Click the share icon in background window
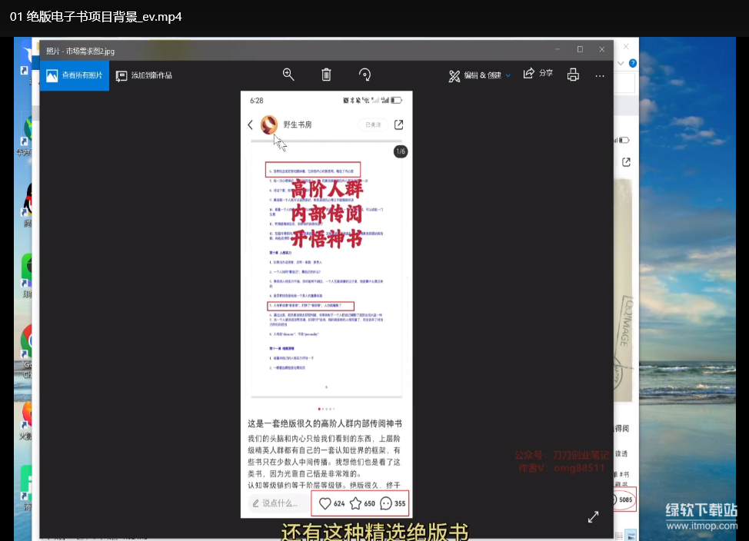 click(x=626, y=162)
